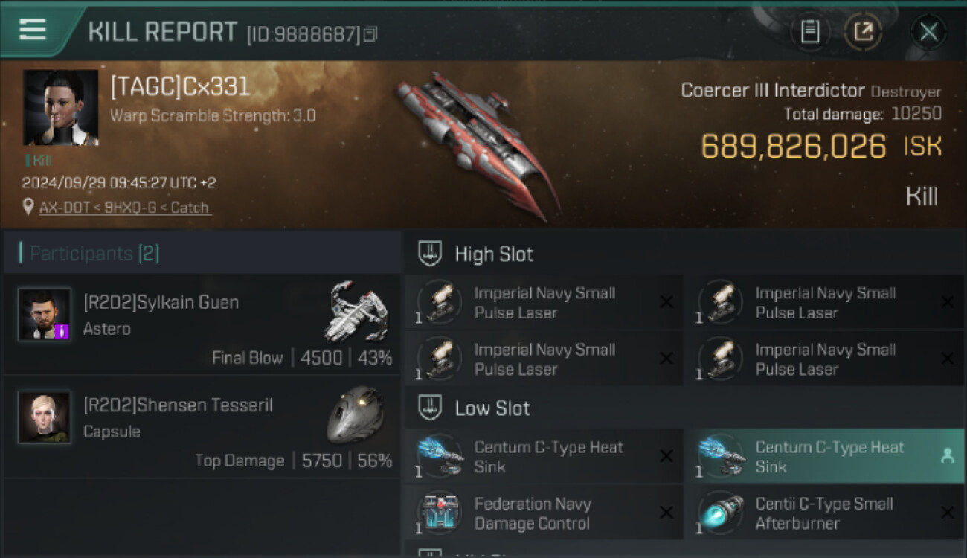Select the Centii C-Type Small Afterburner icon
The image size is (967, 558).
coord(722,513)
